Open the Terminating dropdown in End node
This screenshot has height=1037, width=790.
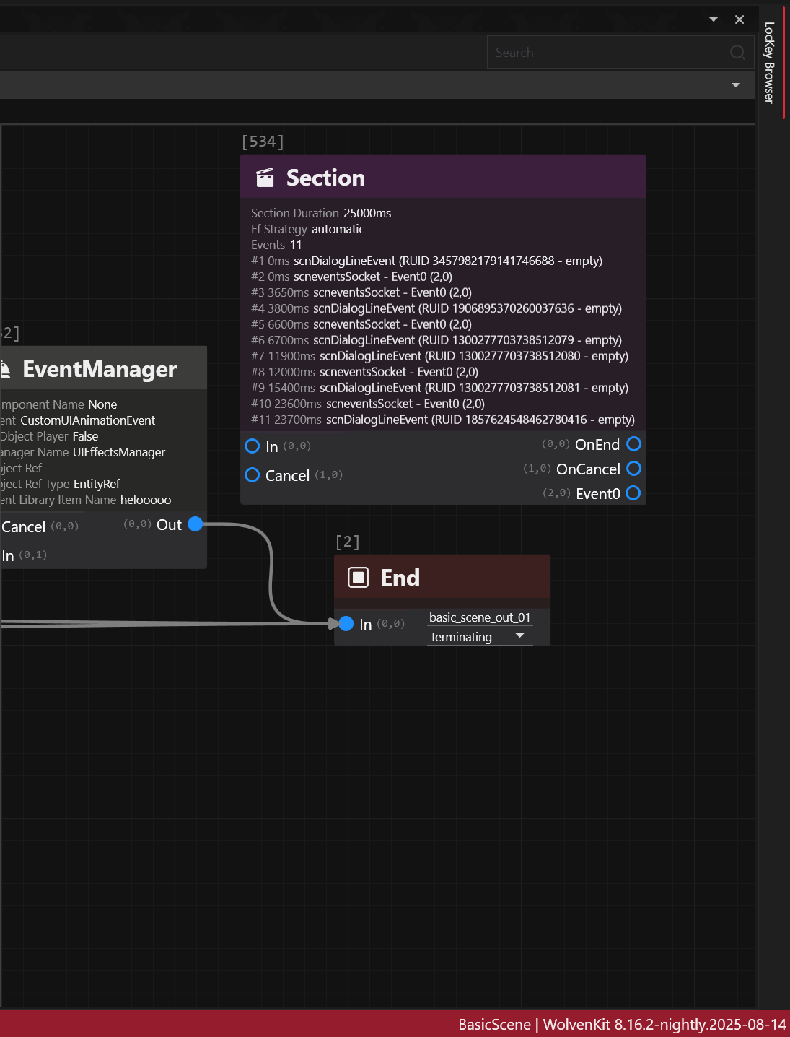tap(519, 636)
